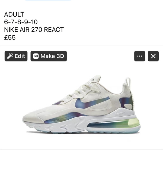Click the light blue pill at top
The image size is (163, 174).
[x=48, y=1]
